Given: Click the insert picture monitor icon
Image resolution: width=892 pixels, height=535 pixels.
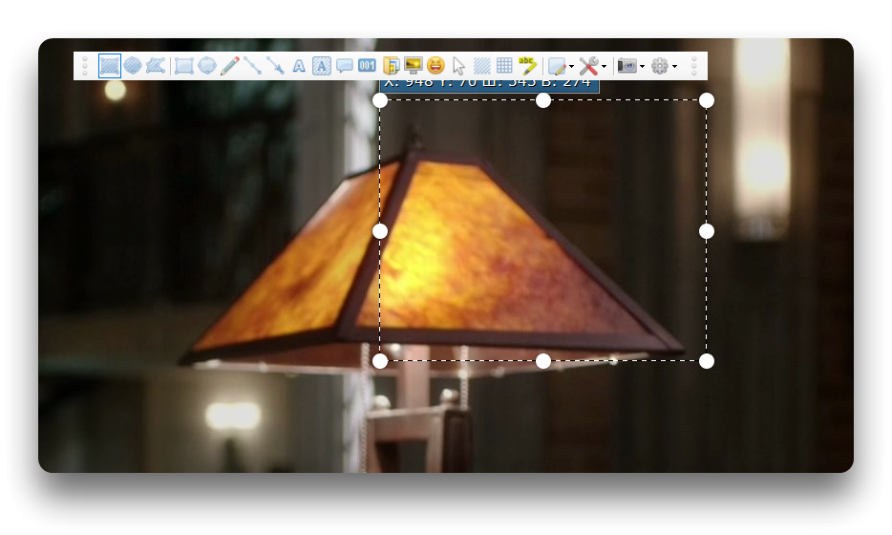Looking at the screenshot, I should pyautogui.click(x=413, y=66).
